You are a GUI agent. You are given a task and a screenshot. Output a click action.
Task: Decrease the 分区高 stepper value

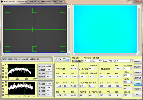[x=131, y=83]
